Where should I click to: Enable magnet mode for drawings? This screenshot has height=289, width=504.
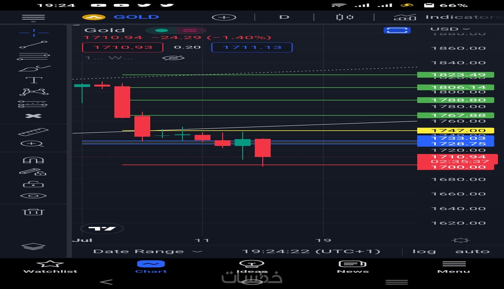[x=34, y=159]
